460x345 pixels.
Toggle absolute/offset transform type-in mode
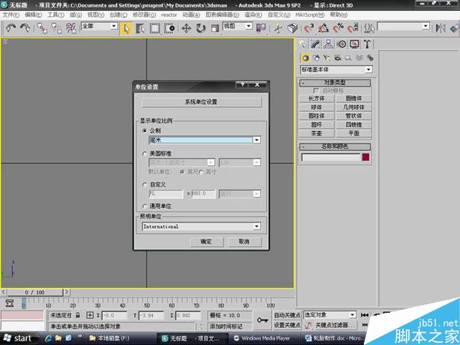[x=90, y=316]
